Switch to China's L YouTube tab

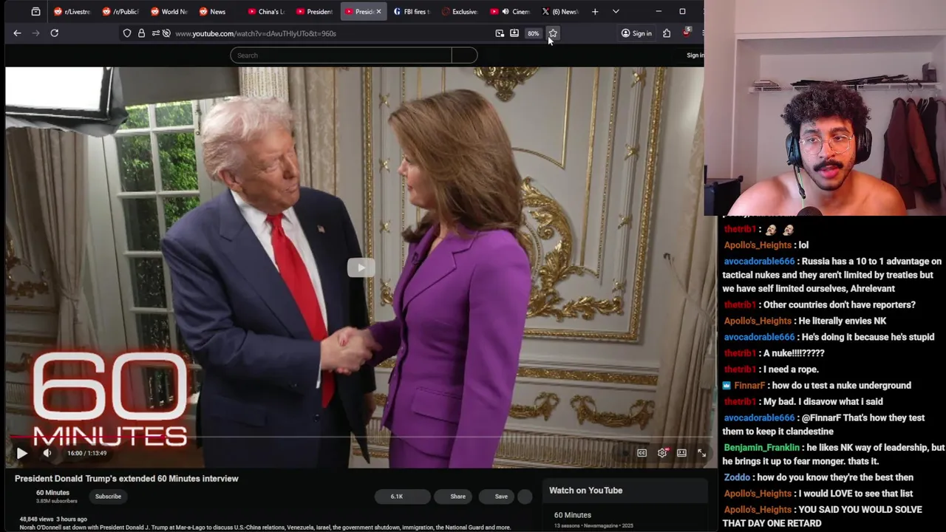(267, 12)
